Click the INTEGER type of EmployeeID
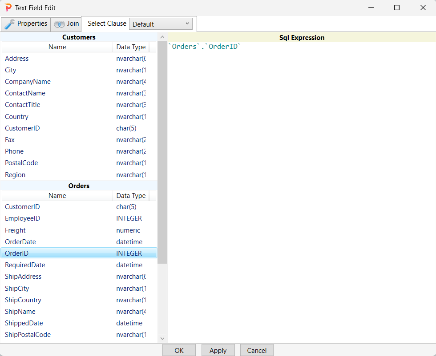Image resolution: width=436 pixels, height=356 pixels. pos(129,219)
